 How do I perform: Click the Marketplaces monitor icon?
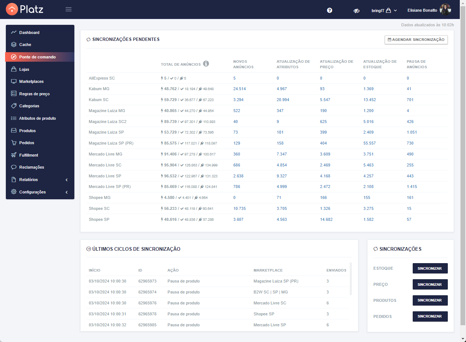pos(14,81)
